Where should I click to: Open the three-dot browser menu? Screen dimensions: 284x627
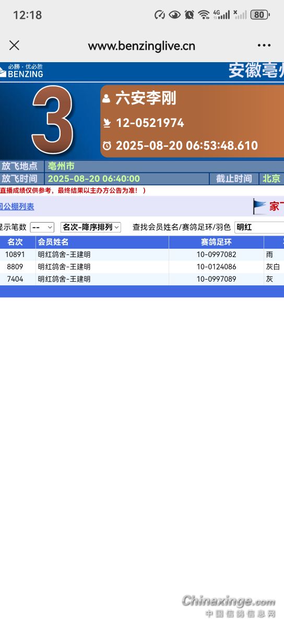264,45
